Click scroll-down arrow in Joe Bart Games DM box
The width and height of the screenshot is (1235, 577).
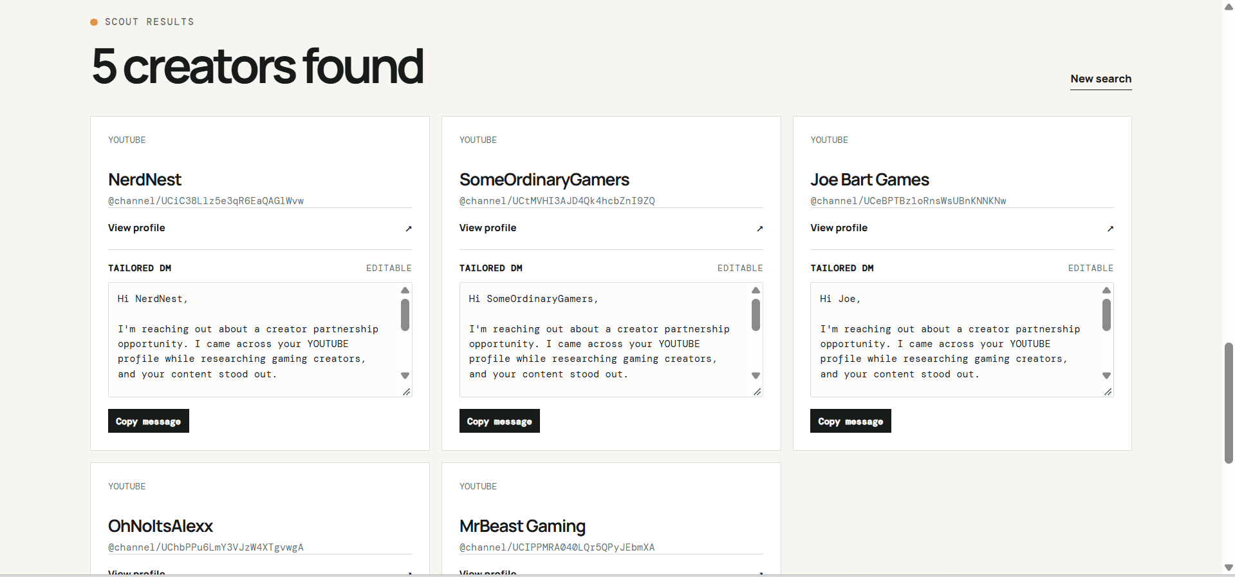click(1106, 375)
